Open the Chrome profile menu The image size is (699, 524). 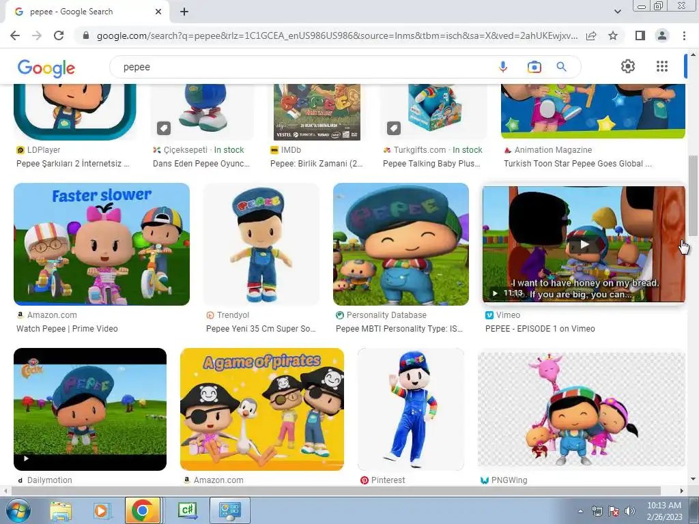click(662, 35)
